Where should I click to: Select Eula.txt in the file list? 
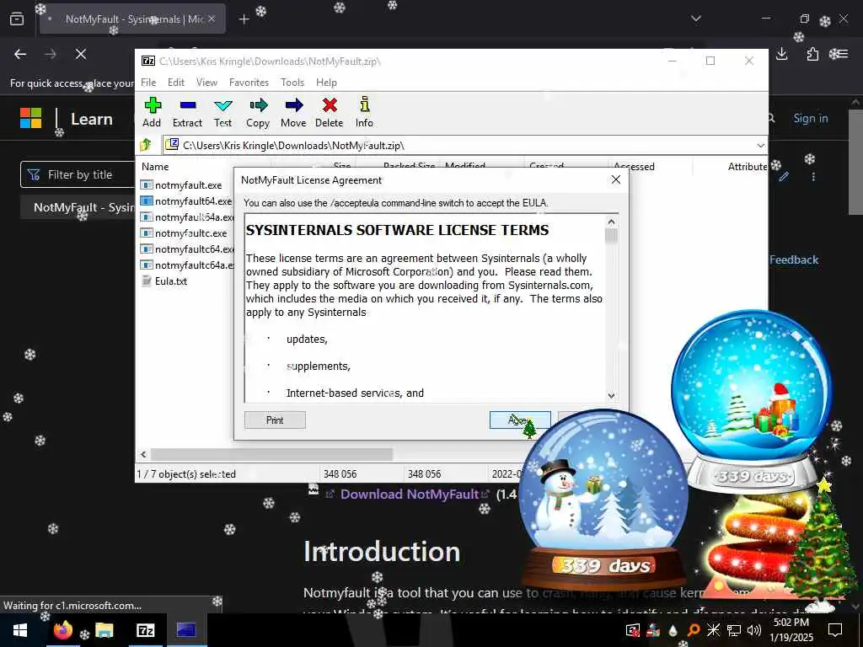point(164,281)
